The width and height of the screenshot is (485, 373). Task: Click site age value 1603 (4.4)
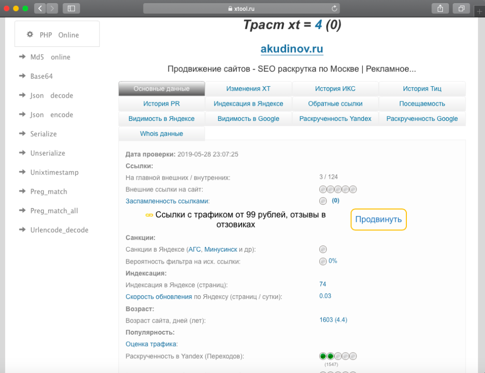pyautogui.click(x=333, y=320)
